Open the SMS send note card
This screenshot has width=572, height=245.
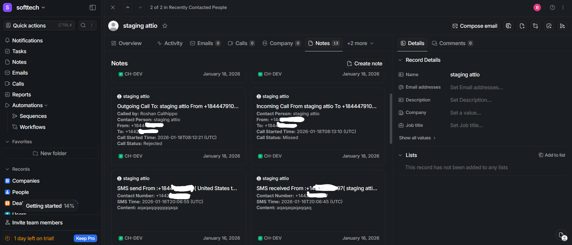(178, 208)
